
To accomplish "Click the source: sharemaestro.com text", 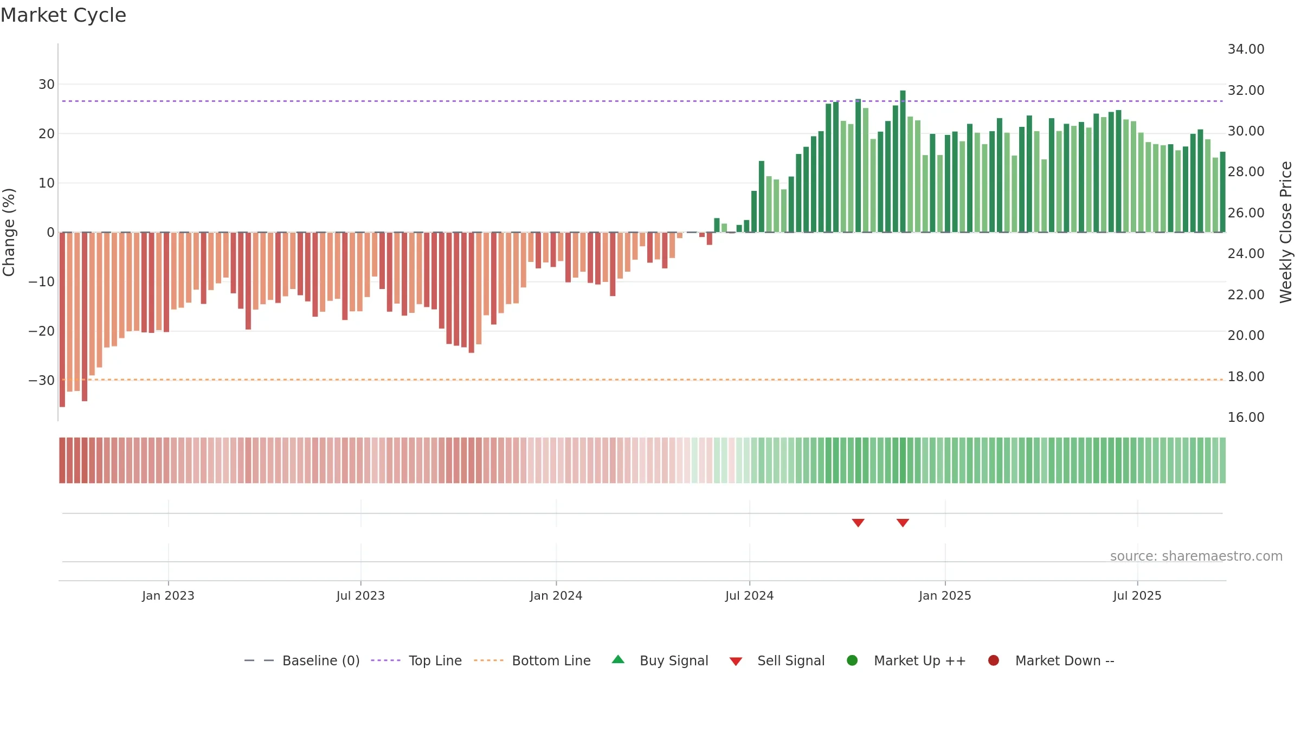I will (1196, 556).
